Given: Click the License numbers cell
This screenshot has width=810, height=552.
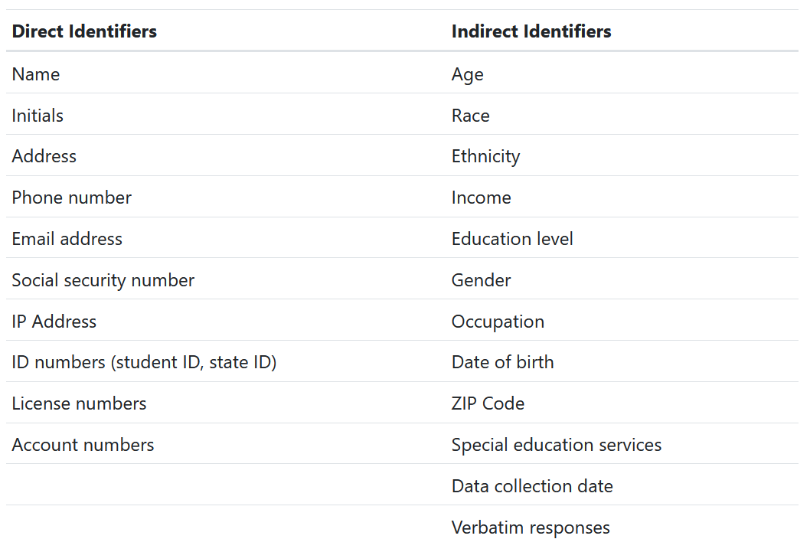Looking at the screenshot, I should click(79, 403).
